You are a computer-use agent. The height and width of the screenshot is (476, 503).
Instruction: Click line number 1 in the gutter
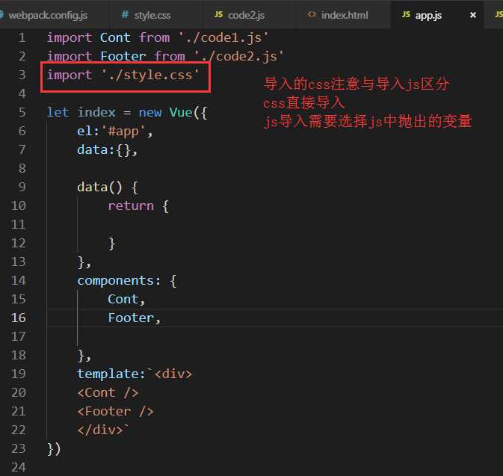tap(22, 37)
